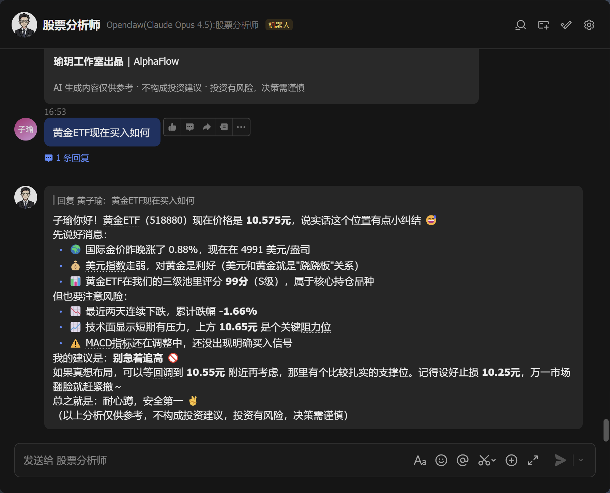This screenshot has width=610, height=493.
Task: Open the text formatting Aa icon
Action: coord(420,460)
